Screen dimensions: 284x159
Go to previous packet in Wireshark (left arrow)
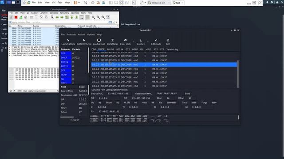click(x=57, y=17)
